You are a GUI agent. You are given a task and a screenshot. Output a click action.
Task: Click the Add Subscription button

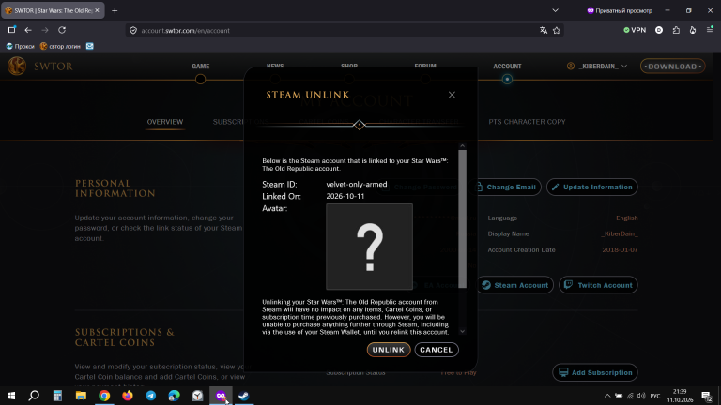[x=595, y=372]
